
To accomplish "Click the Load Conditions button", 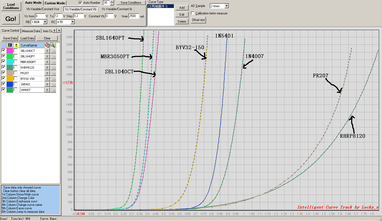I will (11, 6).
